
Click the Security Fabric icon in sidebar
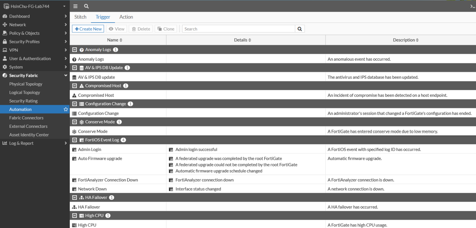[x=5, y=75]
